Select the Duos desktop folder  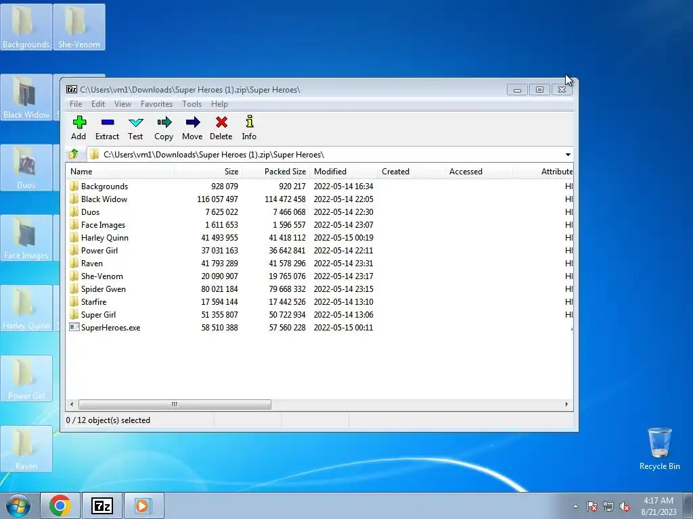coord(26,168)
